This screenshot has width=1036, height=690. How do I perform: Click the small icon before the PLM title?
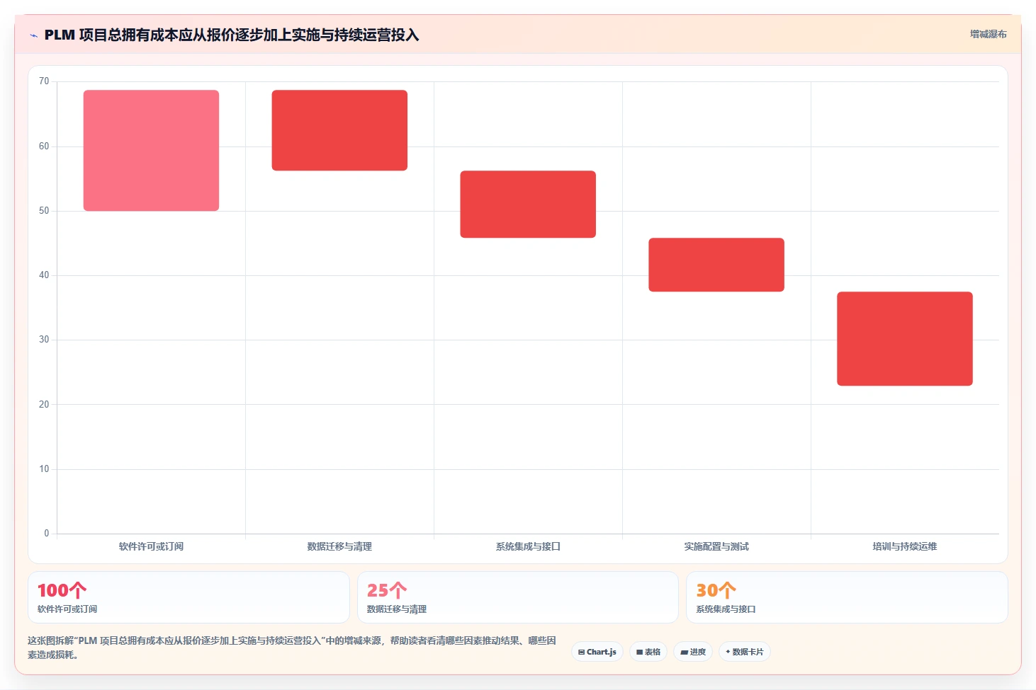[33, 35]
